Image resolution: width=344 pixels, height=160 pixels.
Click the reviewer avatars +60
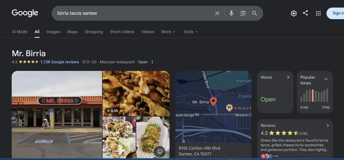pyautogui.click(x=270, y=156)
